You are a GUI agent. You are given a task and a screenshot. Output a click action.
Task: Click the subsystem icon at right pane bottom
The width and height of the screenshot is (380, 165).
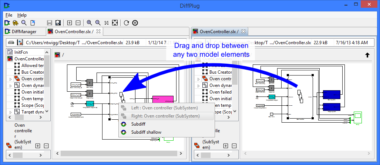[x=197, y=145]
